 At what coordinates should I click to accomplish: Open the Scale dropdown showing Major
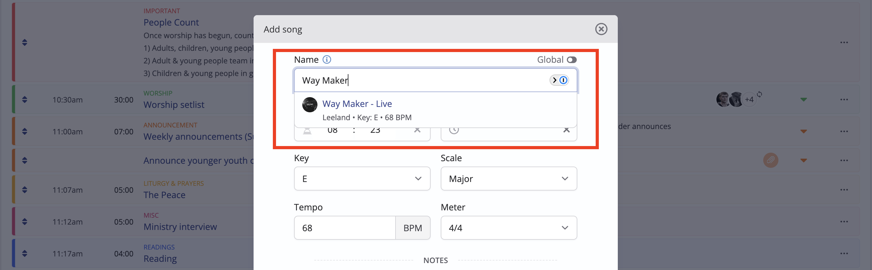click(509, 179)
